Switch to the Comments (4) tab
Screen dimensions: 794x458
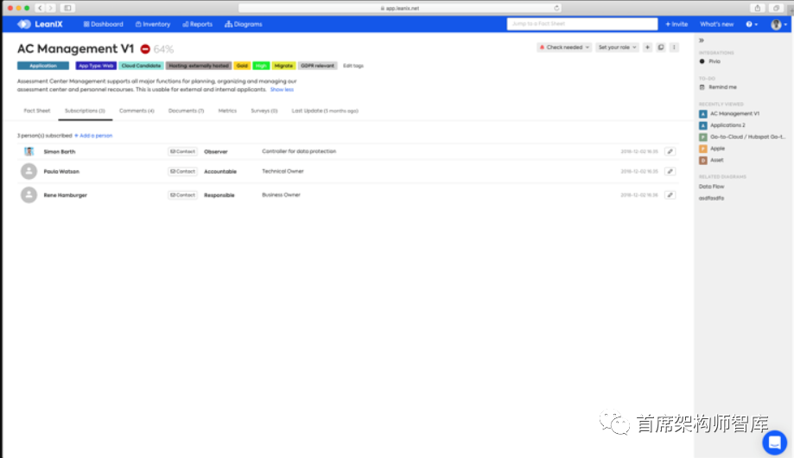tap(137, 111)
